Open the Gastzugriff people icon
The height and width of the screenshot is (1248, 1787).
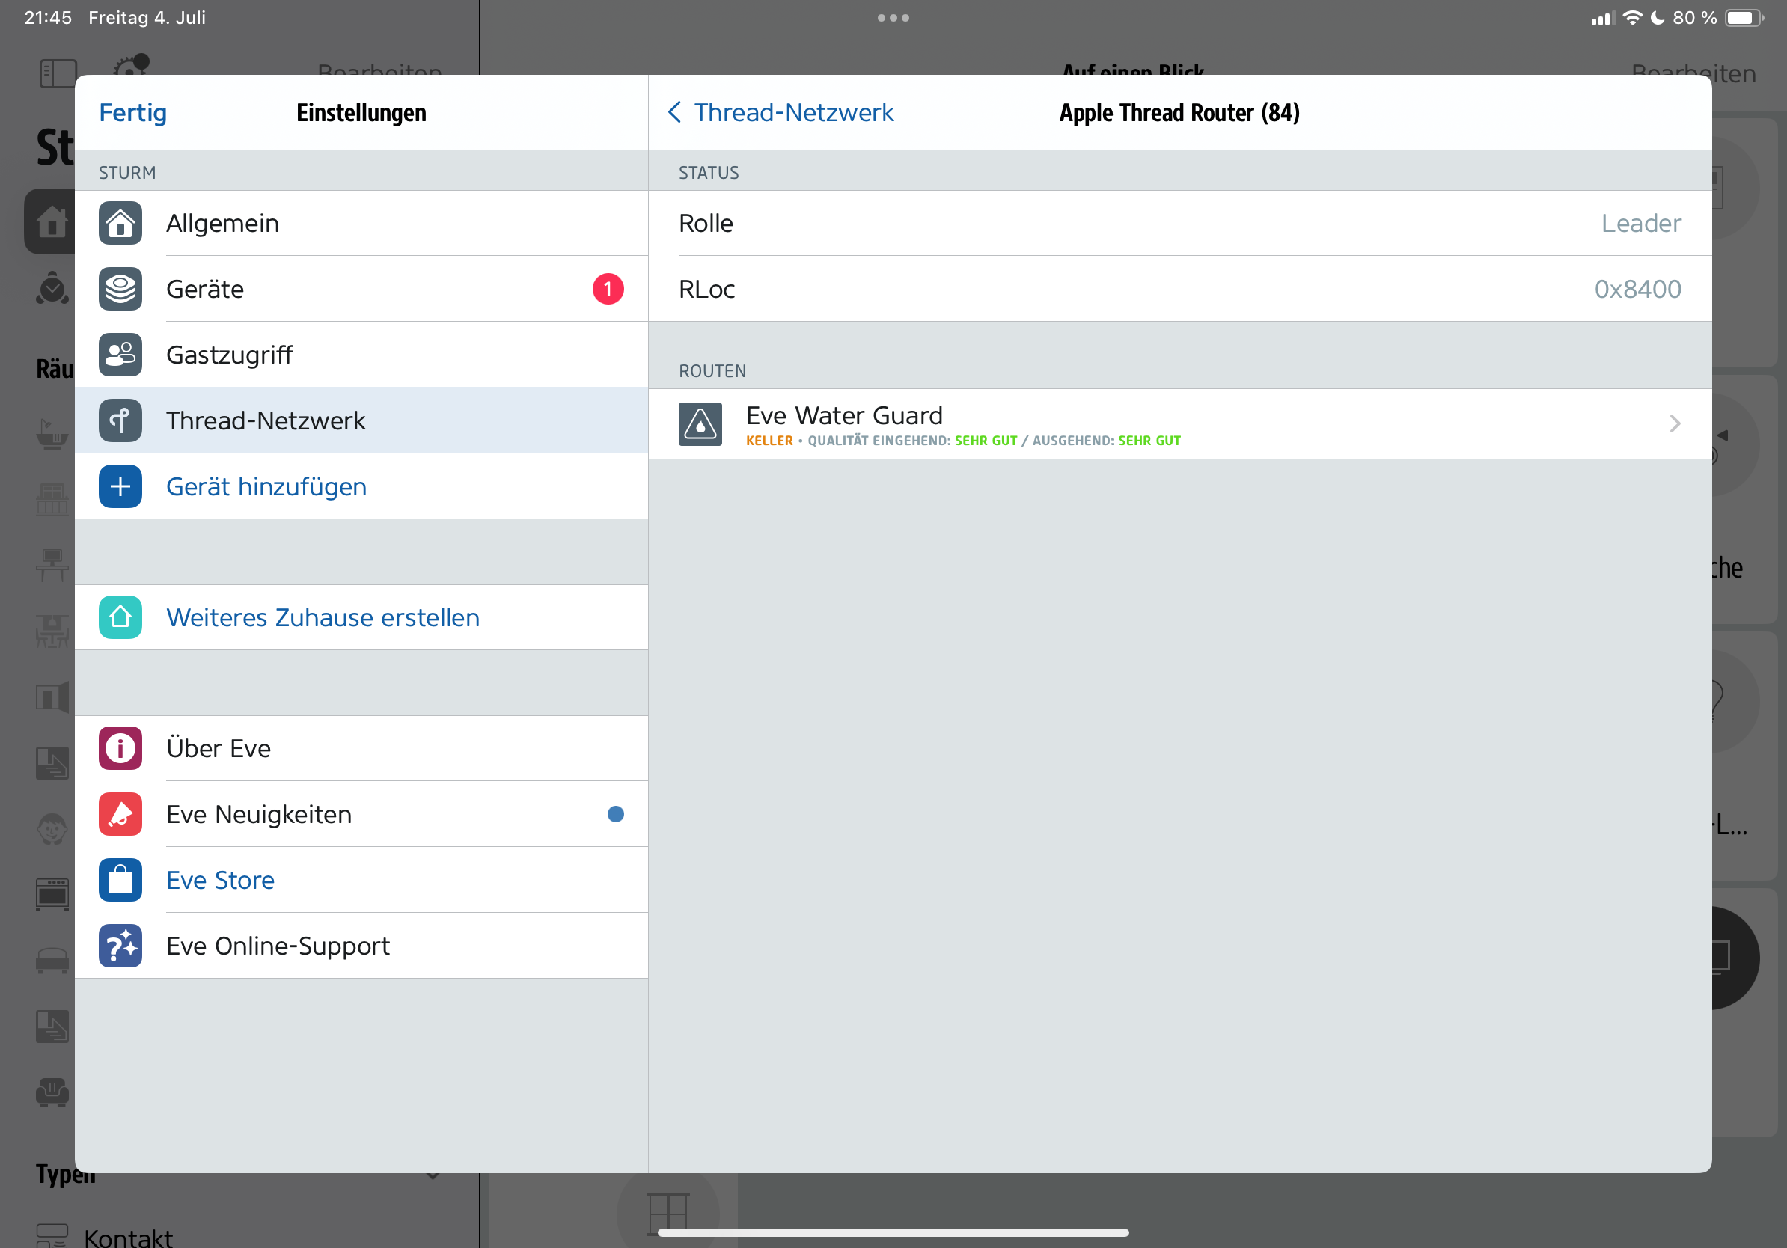pyautogui.click(x=120, y=355)
